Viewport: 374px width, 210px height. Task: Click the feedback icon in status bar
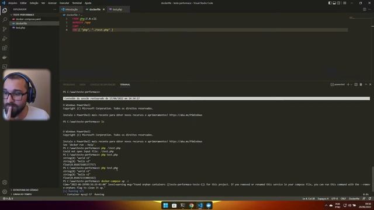[364, 198]
